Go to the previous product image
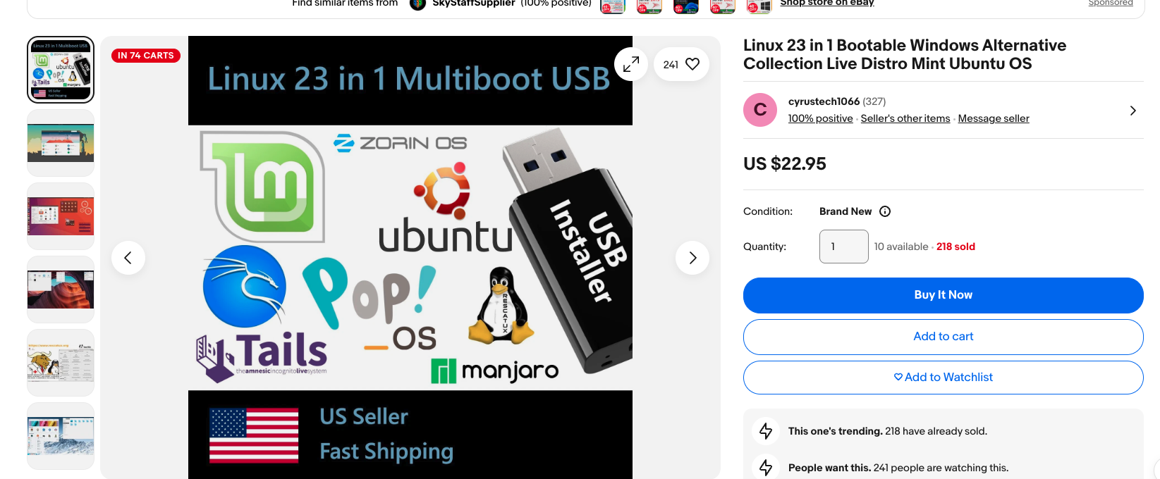1160x479 pixels. 128,258
